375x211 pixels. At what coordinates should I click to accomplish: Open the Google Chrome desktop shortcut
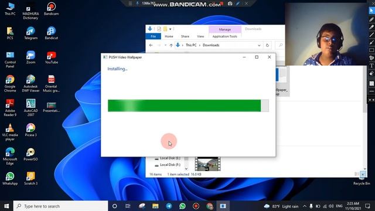[x=10, y=83]
